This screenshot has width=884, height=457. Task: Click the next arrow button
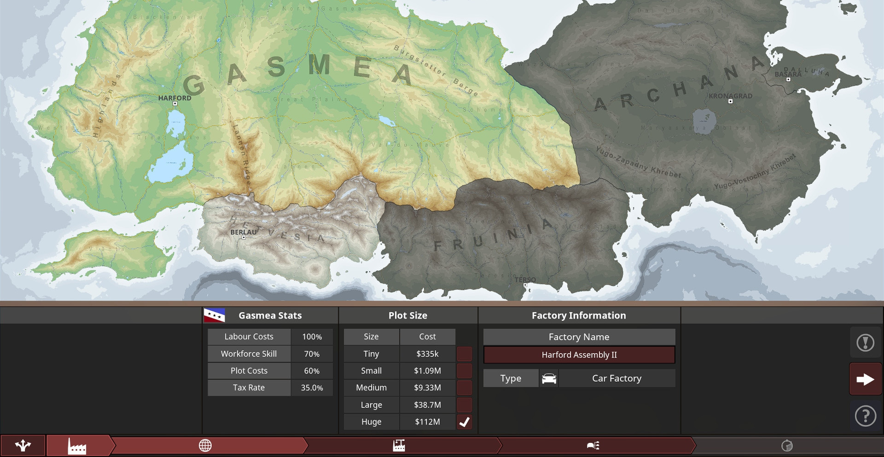(865, 379)
